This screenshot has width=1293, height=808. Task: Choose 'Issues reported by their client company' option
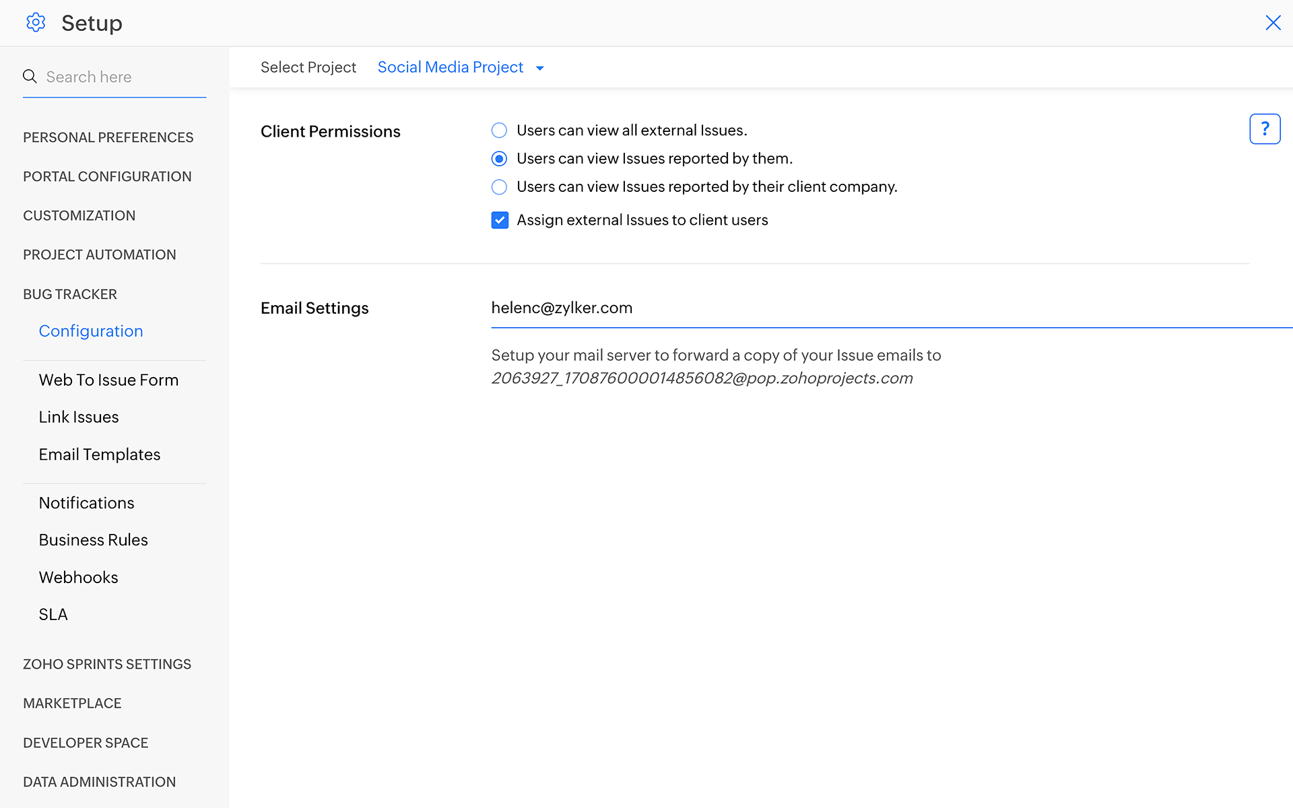(x=499, y=187)
